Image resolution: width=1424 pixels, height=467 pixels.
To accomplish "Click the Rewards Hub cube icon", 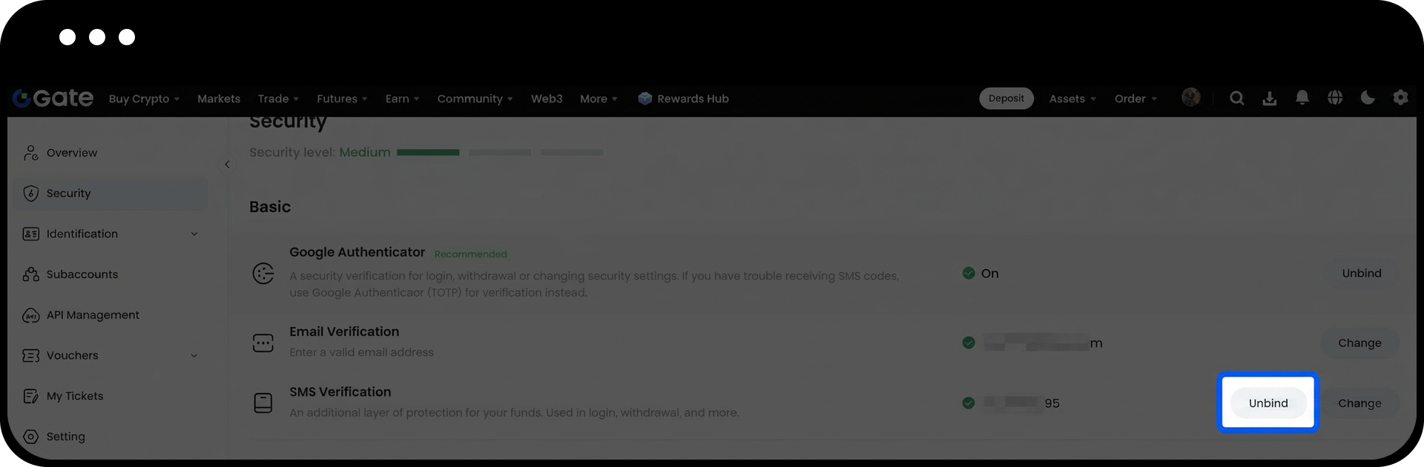I will pos(645,99).
